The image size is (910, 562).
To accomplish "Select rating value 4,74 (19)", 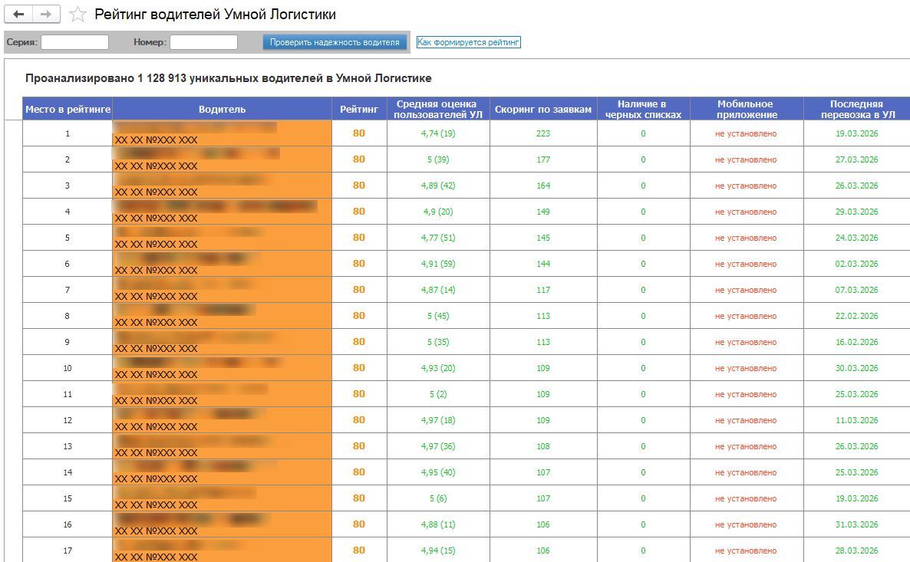I will coord(438,133).
